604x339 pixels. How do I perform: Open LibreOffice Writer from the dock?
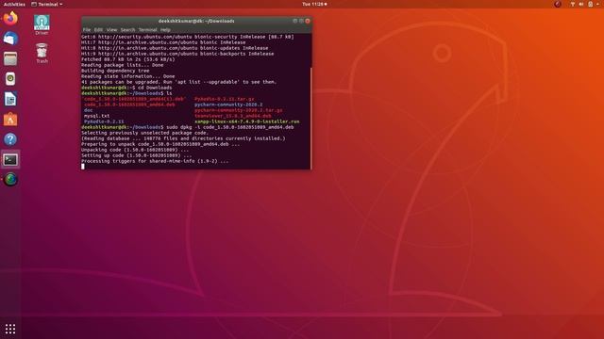10,99
